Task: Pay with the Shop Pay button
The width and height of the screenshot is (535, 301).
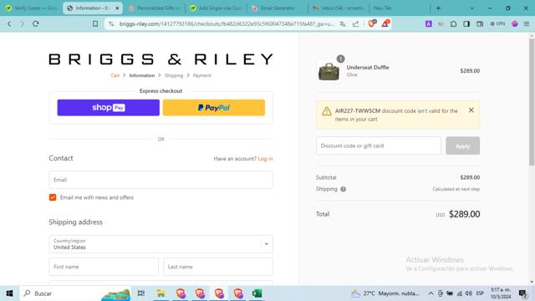Action: point(108,108)
